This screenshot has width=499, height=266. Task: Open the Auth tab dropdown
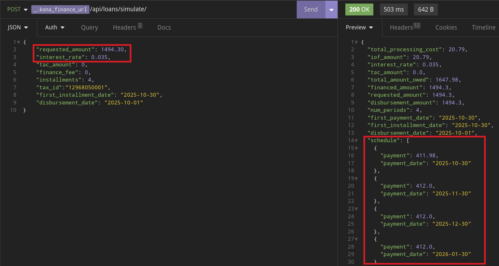[x=55, y=27]
